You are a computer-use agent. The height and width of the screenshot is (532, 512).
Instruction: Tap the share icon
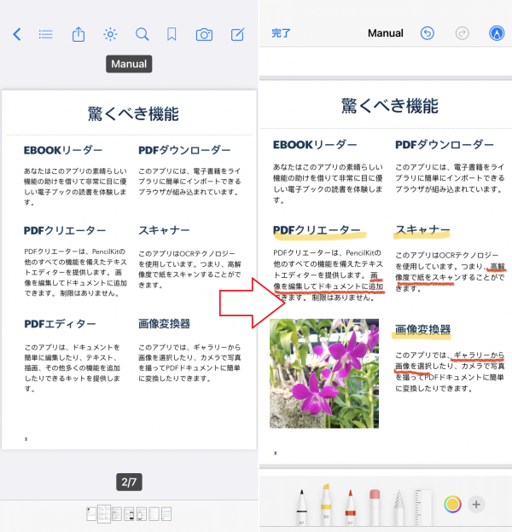79,34
